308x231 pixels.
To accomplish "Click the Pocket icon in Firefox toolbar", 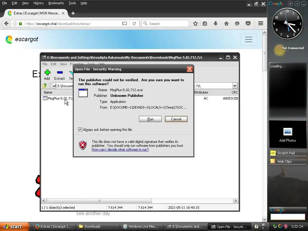I will coord(248,23).
